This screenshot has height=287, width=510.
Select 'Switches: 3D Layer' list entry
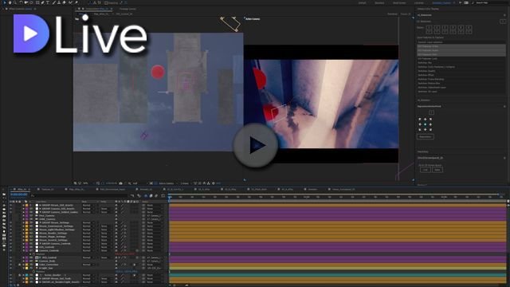(x=461, y=92)
